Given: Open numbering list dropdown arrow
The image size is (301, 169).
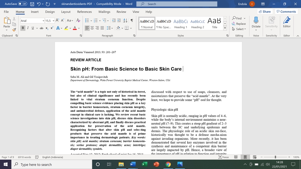Looking at the screenshot, I should pyautogui.click(x=100, y=21).
